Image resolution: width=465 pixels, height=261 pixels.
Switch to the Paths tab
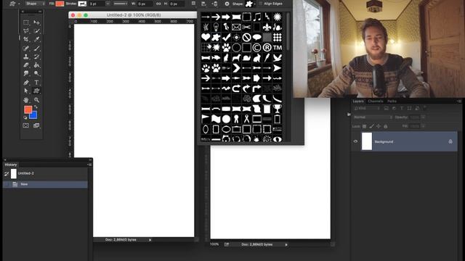click(x=392, y=101)
